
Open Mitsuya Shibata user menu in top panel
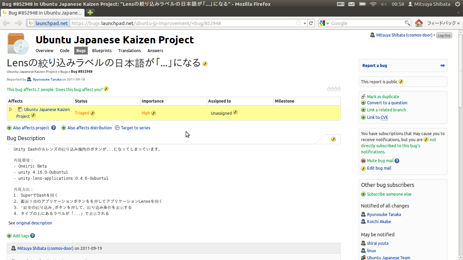click(429, 4)
